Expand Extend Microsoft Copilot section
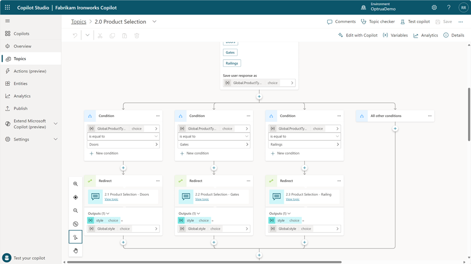The image size is (471, 264). click(x=55, y=123)
